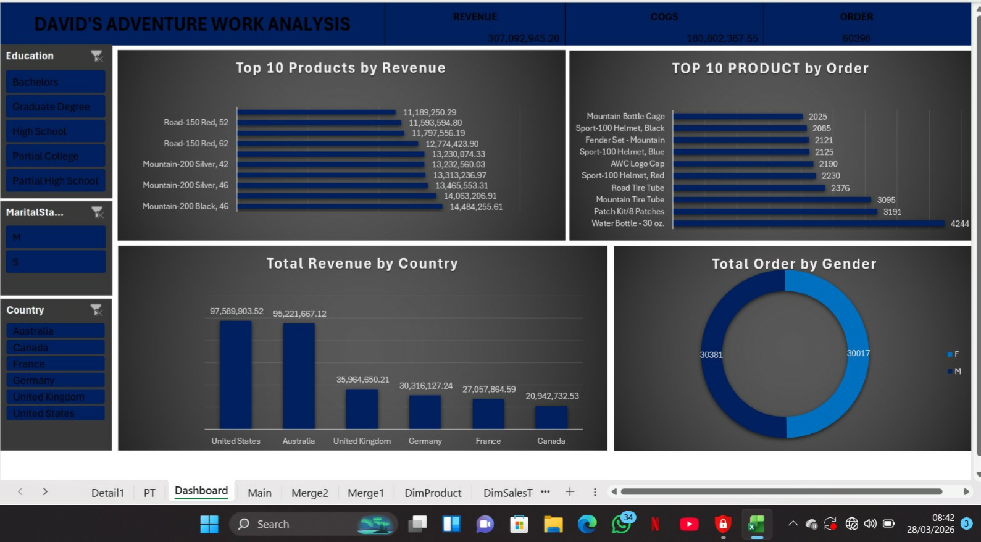Filter by France in Country slicer

coord(56,364)
